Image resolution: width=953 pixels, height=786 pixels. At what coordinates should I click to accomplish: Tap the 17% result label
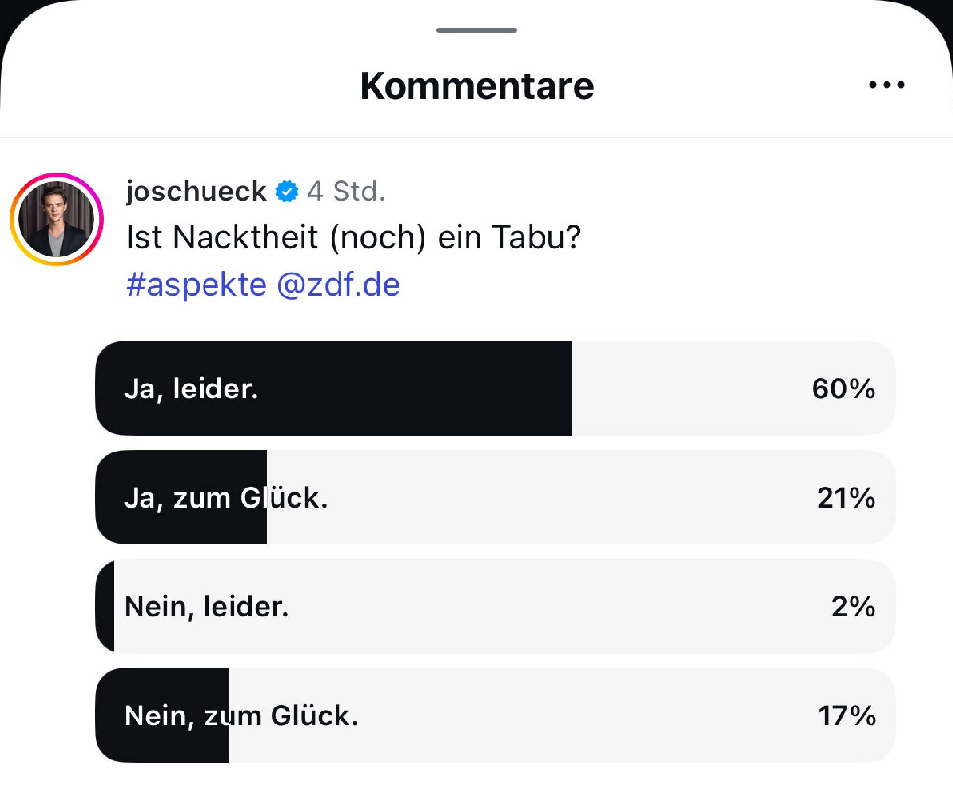coord(847,716)
